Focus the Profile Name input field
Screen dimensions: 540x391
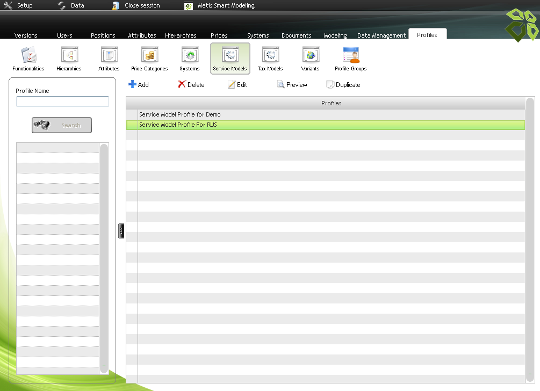click(x=62, y=101)
